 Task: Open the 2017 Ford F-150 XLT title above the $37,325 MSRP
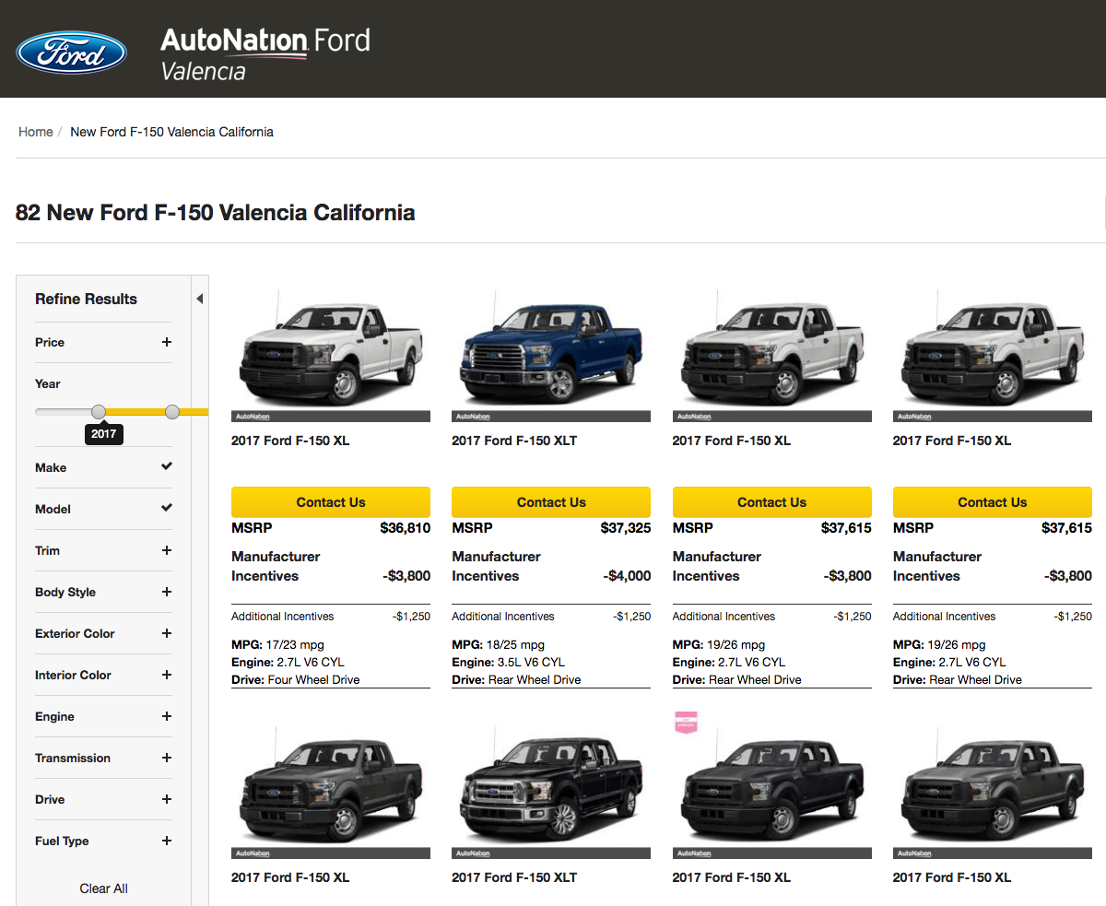514,441
